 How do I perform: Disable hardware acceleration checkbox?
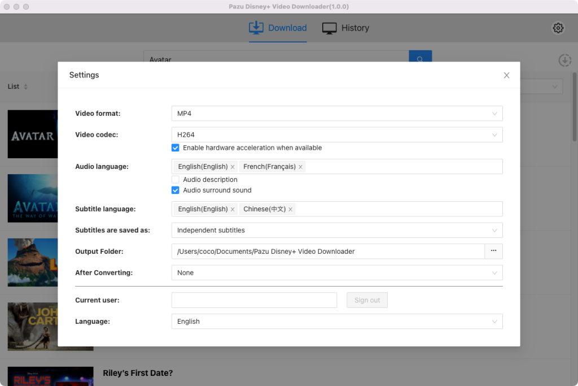pyautogui.click(x=176, y=148)
